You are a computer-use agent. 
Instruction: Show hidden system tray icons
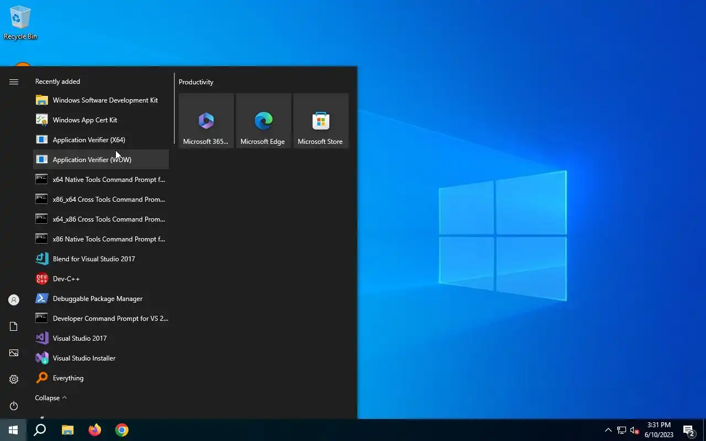(x=608, y=430)
